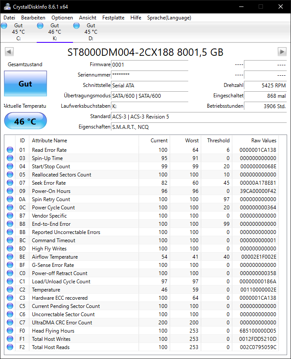Click the 46 °C temperature button
Screen dimensions: 291x359
coord(25,121)
